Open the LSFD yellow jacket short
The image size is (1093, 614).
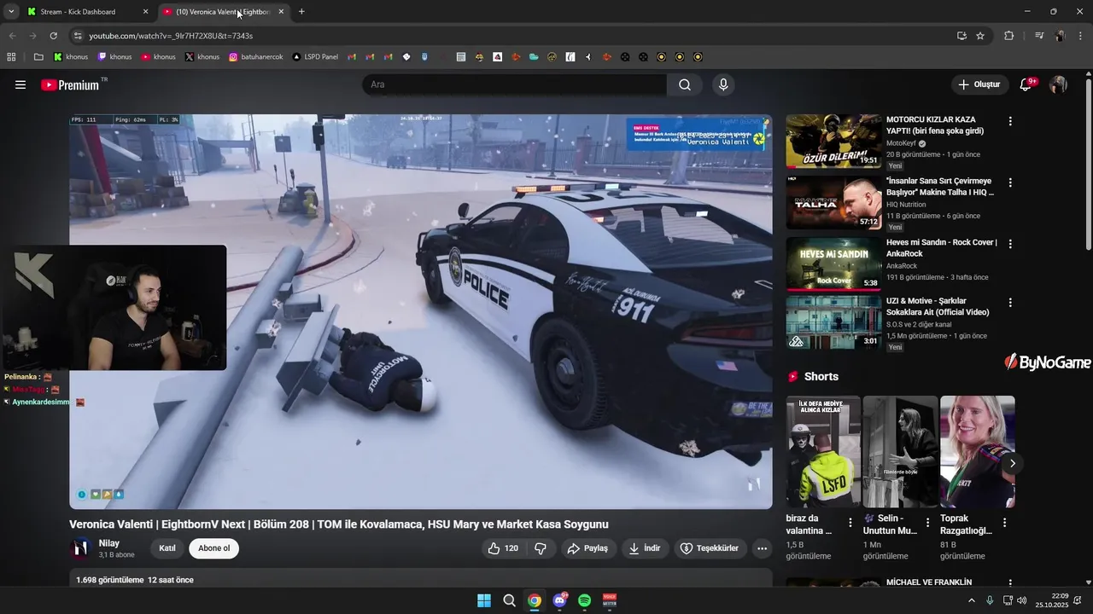[823, 452]
